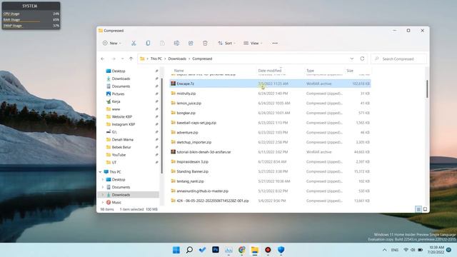
Task: Open Photoshop from the taskbar
Action: click(x=216, y=250)
